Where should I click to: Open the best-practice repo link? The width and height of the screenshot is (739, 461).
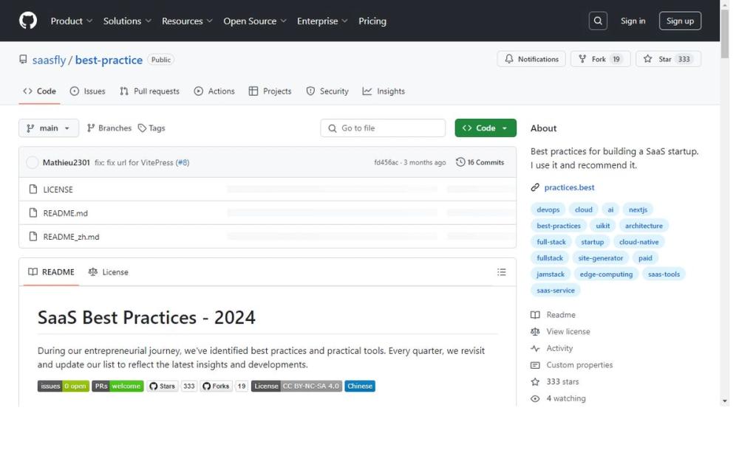[x=109, y=60]
